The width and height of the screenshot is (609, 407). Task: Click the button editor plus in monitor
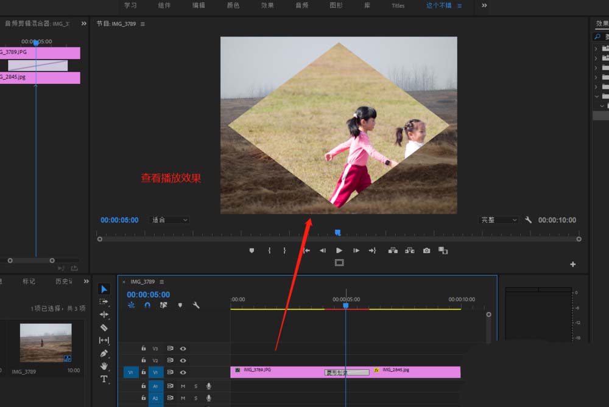pos(572,264)
